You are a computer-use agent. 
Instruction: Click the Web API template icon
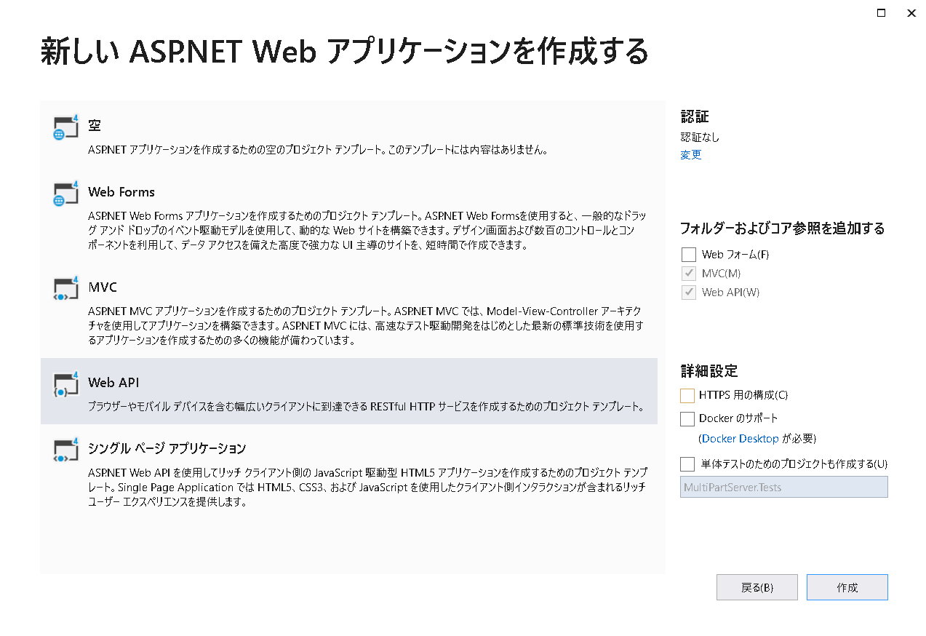tap(65, 384)
